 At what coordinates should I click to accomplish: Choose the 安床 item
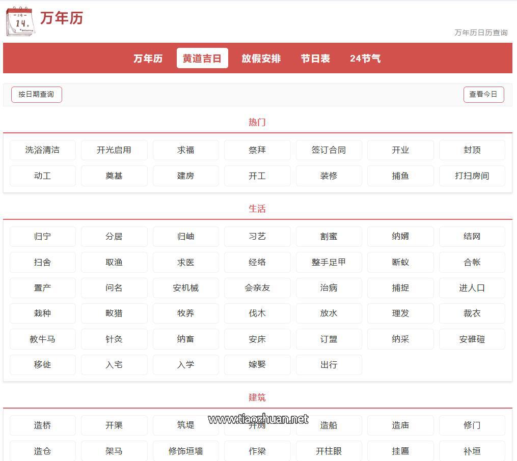point(257,339)
